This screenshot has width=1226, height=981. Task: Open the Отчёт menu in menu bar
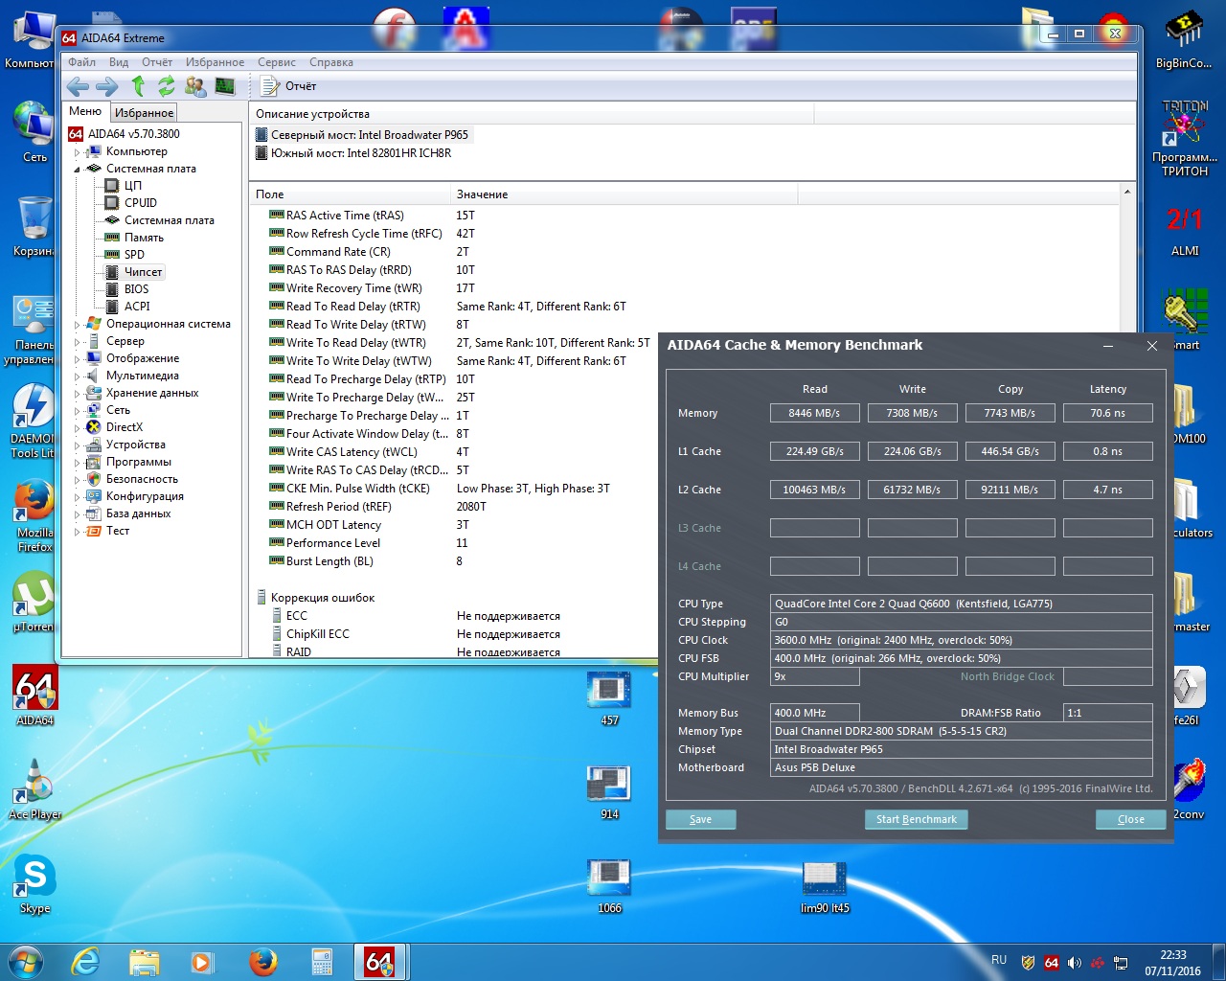tap(157, 62)
